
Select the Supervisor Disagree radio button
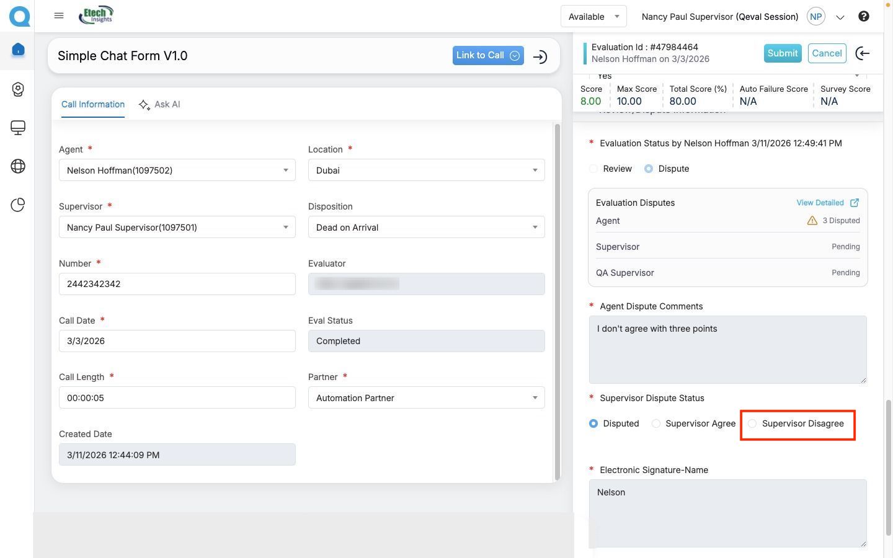click(752, 423)
